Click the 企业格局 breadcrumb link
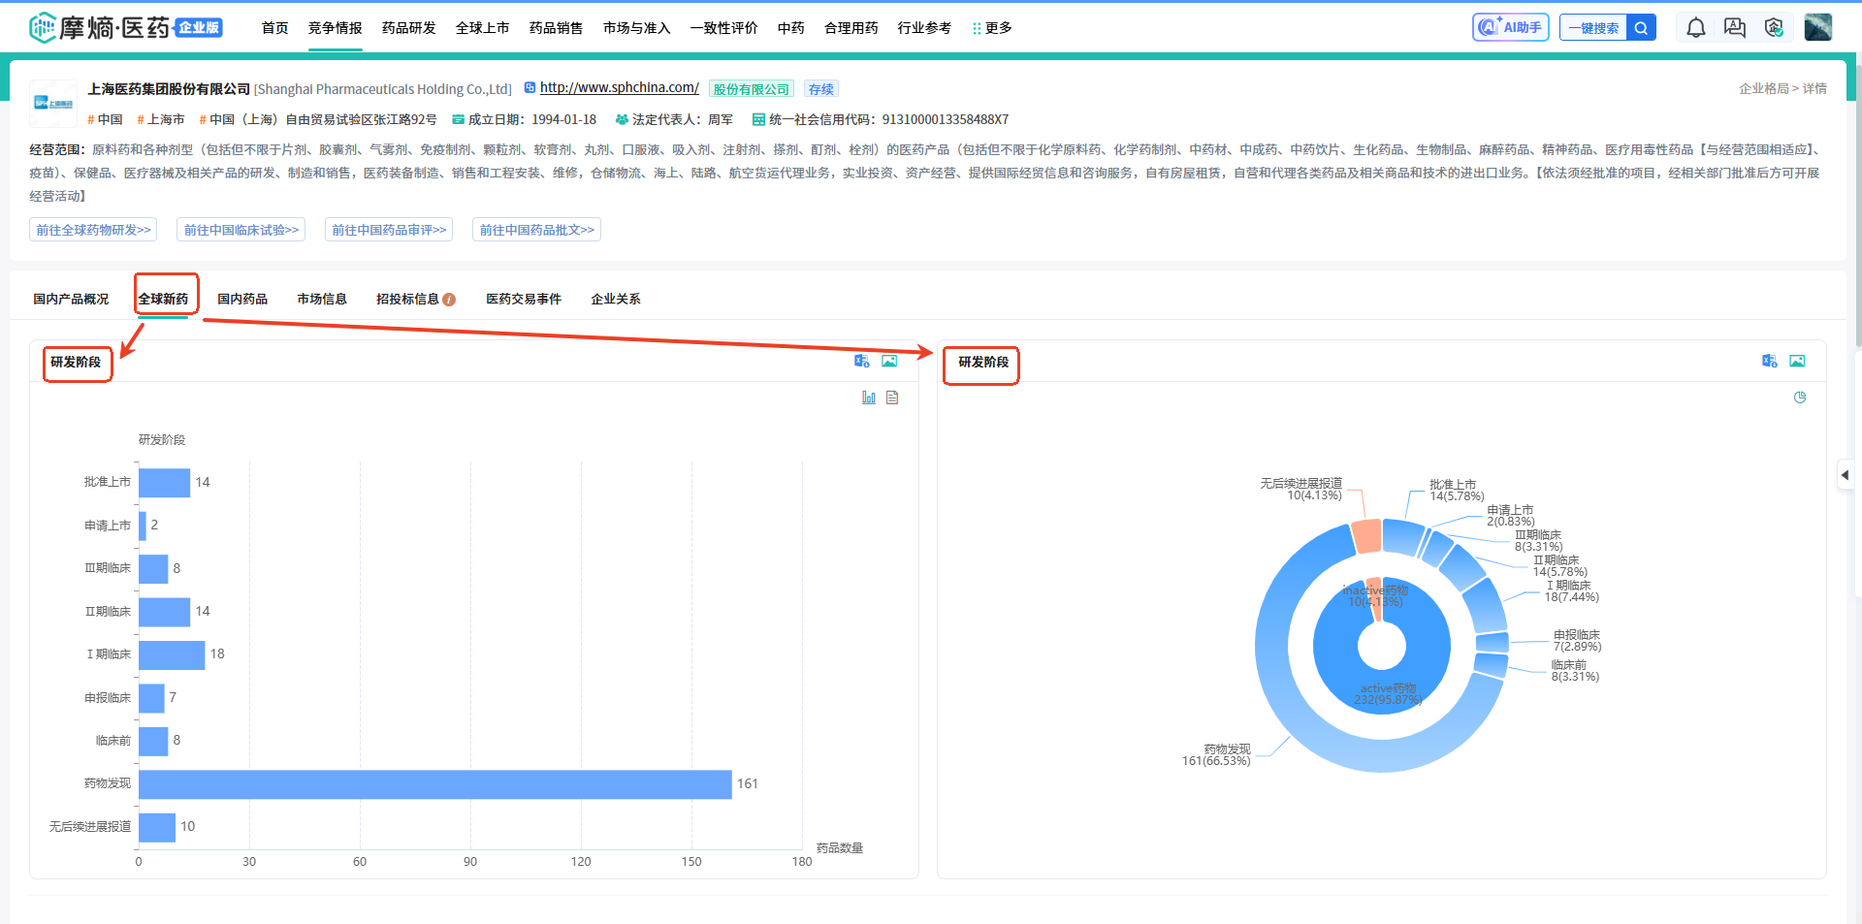 pyautogui.click(x=1765, y=88)
